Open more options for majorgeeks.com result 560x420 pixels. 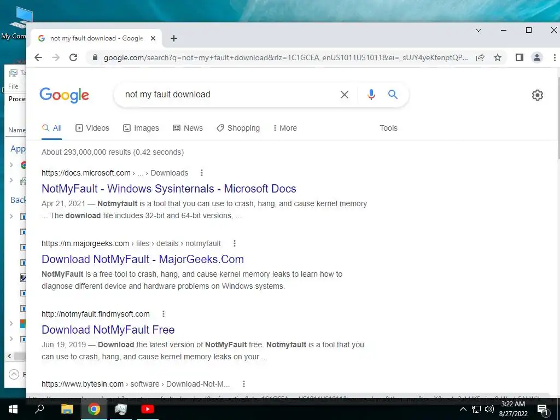tap(234, 243)
